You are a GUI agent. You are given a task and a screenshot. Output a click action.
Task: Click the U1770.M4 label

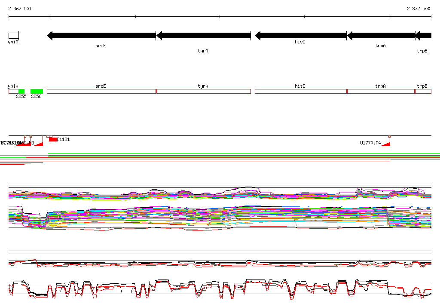(x=370, y=143)
